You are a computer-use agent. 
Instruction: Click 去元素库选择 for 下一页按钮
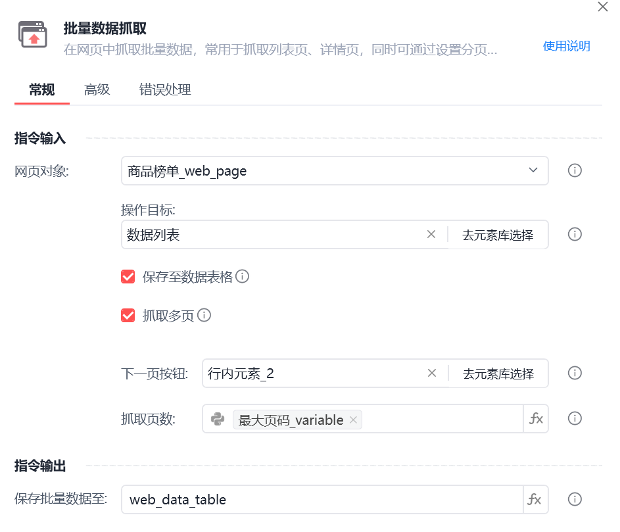click(x=498, y=374)
